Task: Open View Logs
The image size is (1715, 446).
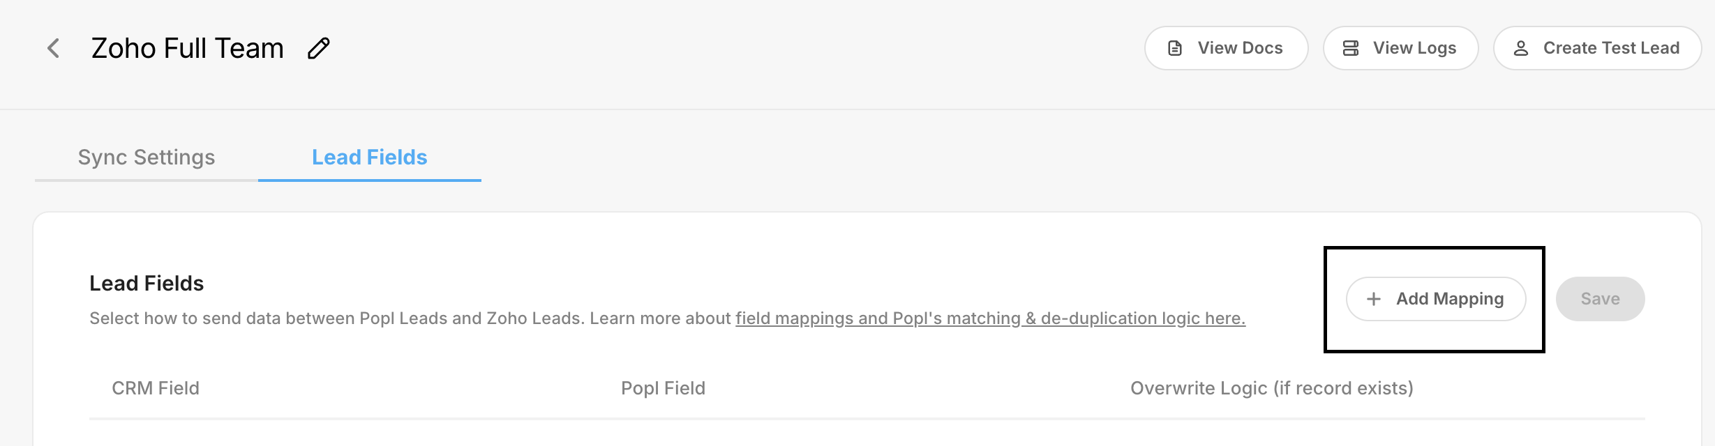Action: pyautogui.click(x=1400, y=48)
